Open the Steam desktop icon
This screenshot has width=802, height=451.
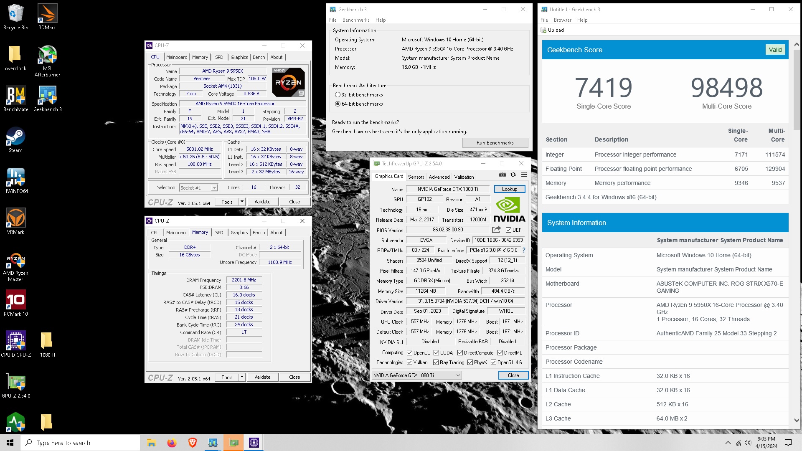coord(15,139)
